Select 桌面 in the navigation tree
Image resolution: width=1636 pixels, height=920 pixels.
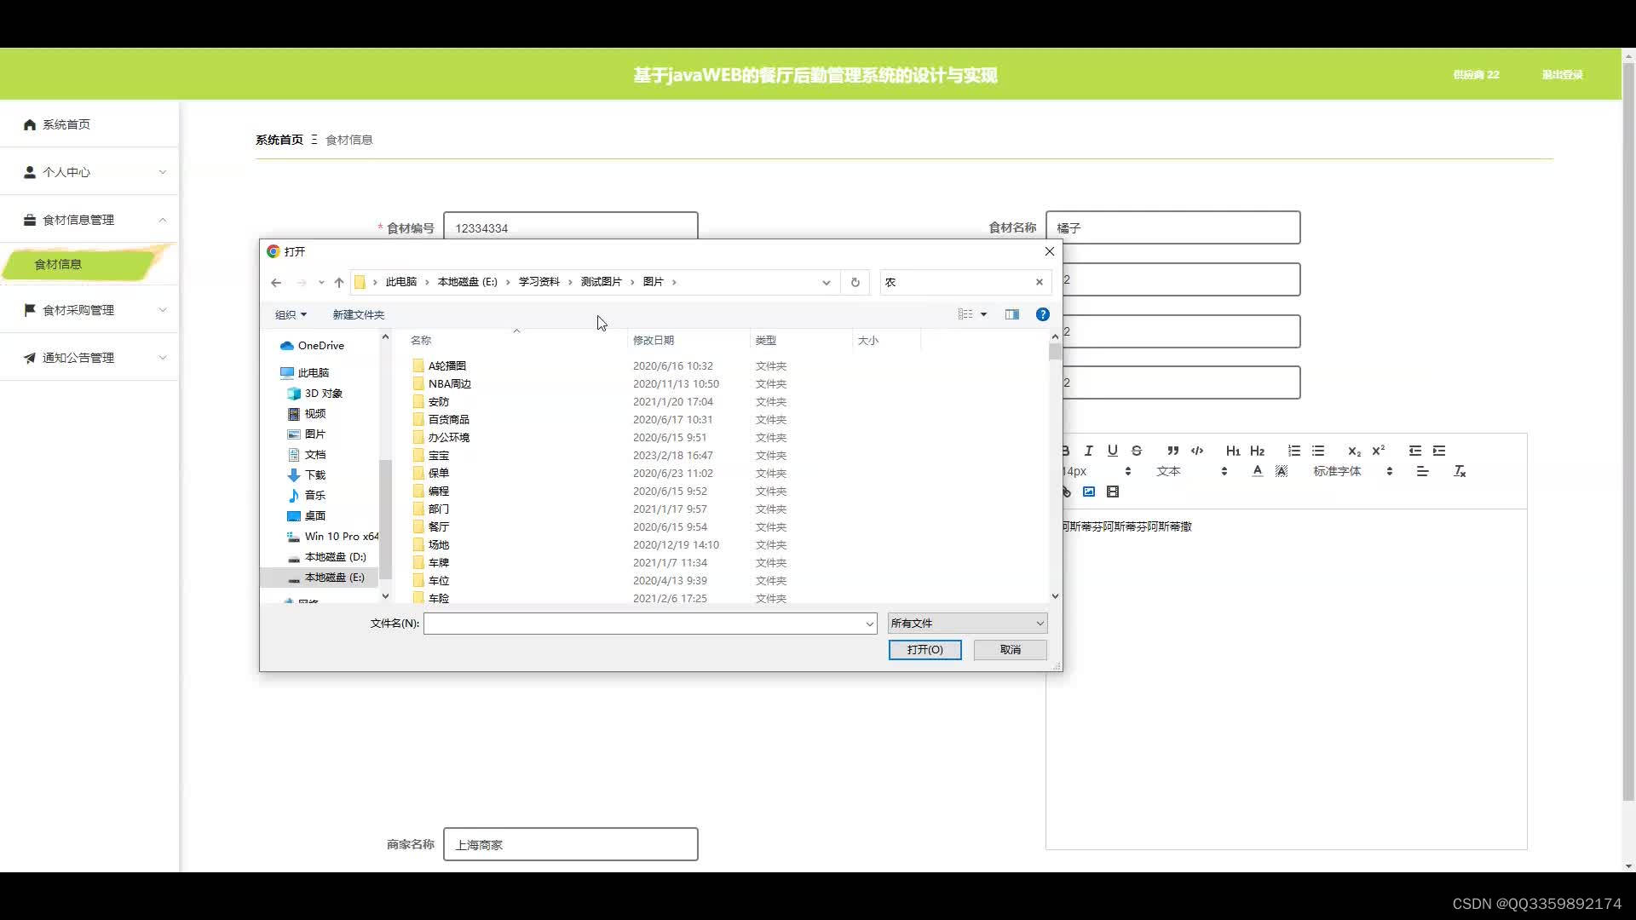[314, 516]
